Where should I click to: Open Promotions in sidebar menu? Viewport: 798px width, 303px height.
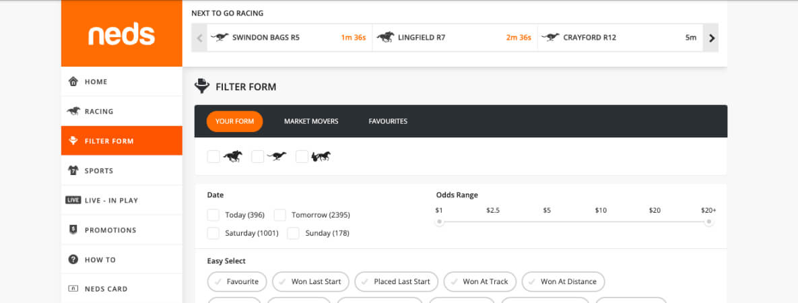coord(122,230)
